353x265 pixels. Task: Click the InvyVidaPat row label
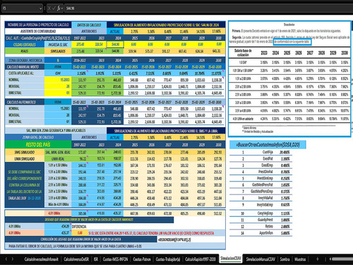point(265,198)
